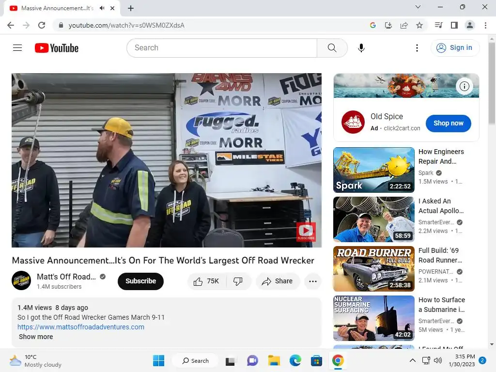The image size is (496, 372).
Task: Open Road Burner full build thumbnail
Action: pyautogui.click(x=373, y=268)
